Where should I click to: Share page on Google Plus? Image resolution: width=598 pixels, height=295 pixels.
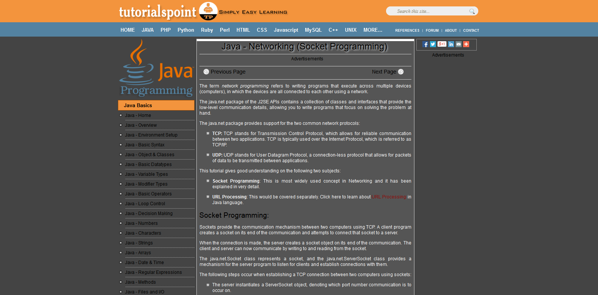tap(442, 44)
